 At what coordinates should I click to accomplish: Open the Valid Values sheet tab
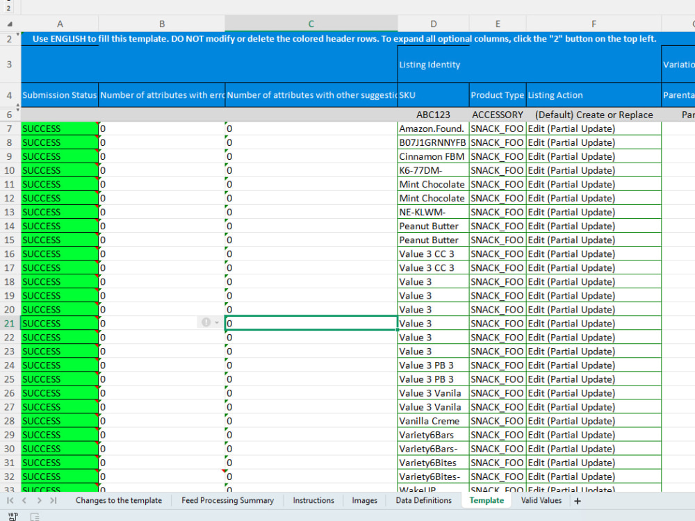coord(541,501)
